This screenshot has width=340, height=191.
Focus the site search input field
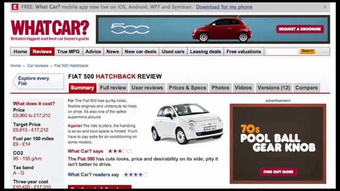tap(282, 51)
